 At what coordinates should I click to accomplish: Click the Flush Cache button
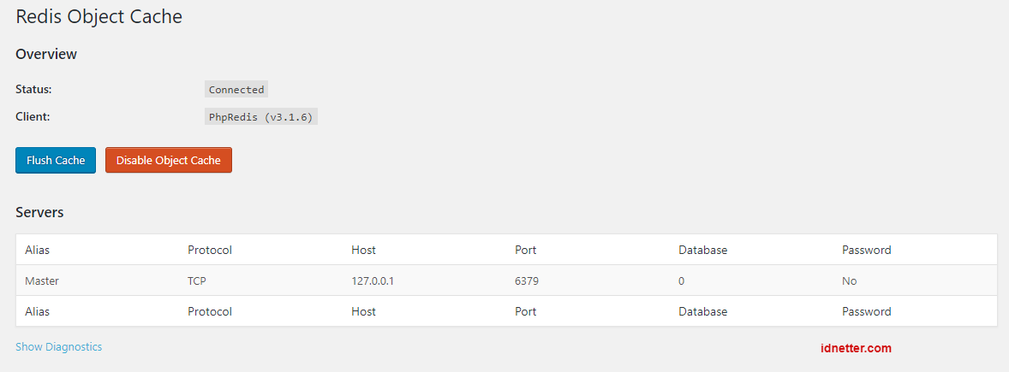pos(56,161)
